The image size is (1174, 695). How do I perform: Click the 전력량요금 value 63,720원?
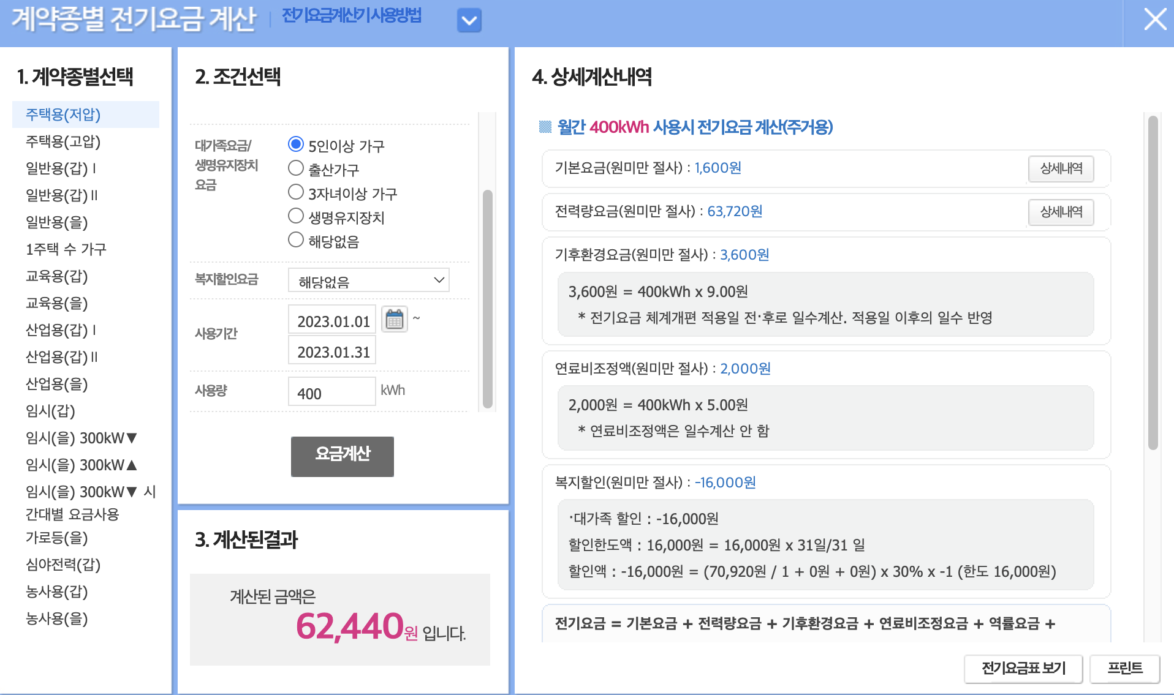coord(735,211)
